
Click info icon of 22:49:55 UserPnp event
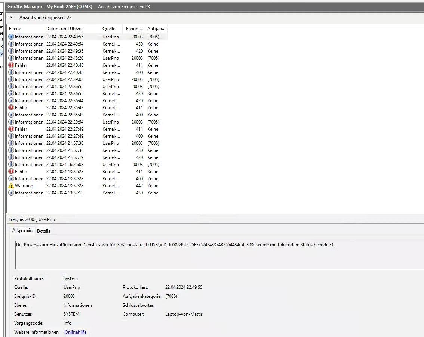click(11, 37)
